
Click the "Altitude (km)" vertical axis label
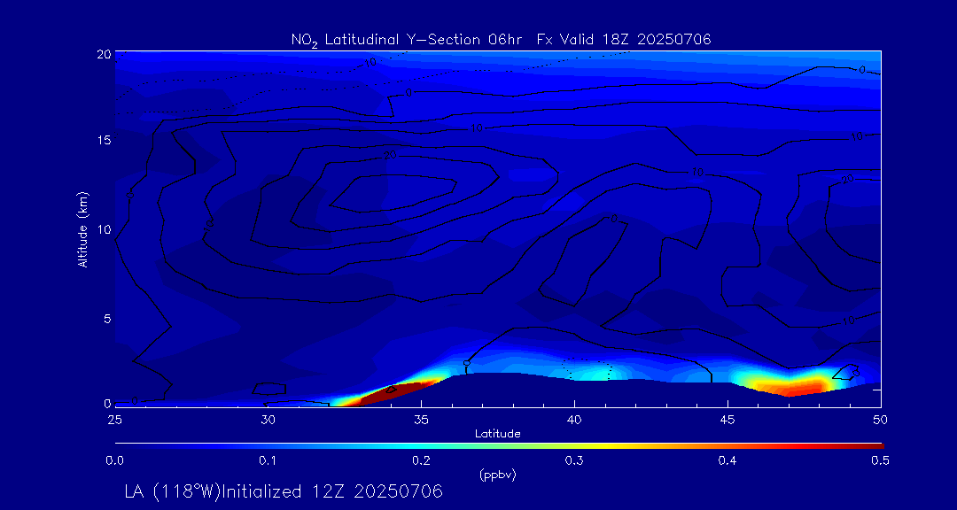coord(82,228)
